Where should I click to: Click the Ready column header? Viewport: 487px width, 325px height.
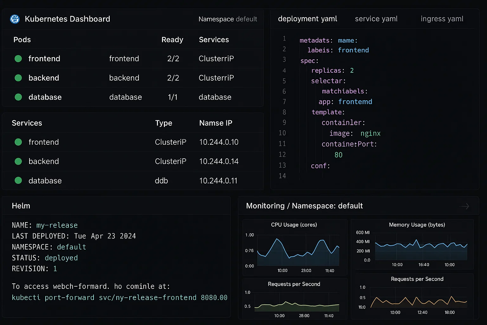pos(172,40)
